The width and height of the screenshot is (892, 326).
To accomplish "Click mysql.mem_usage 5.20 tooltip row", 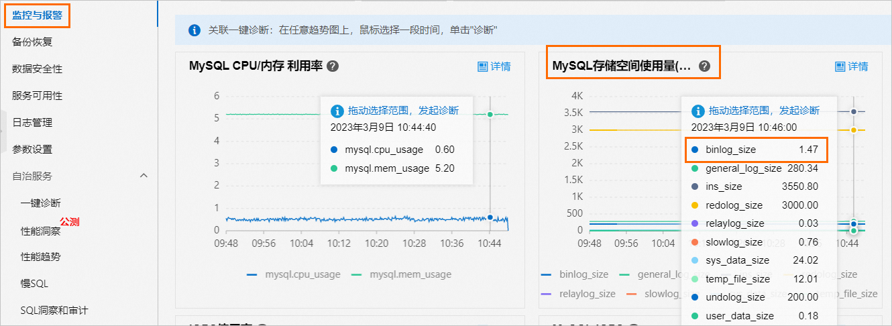I will tap(393, 168).
